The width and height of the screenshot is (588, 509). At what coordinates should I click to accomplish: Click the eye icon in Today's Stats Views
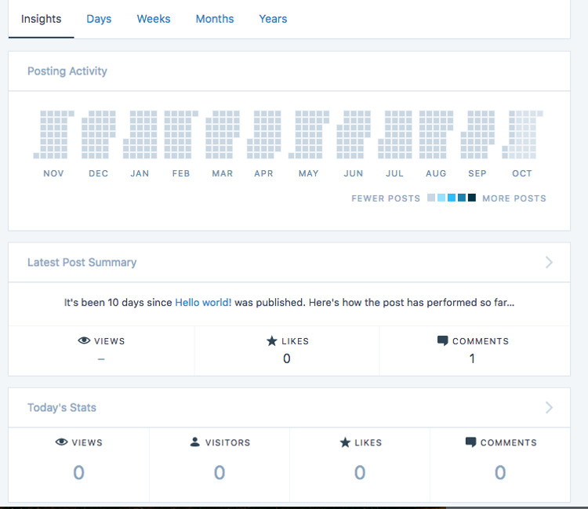pyautogui.click(x=61, y=442)
